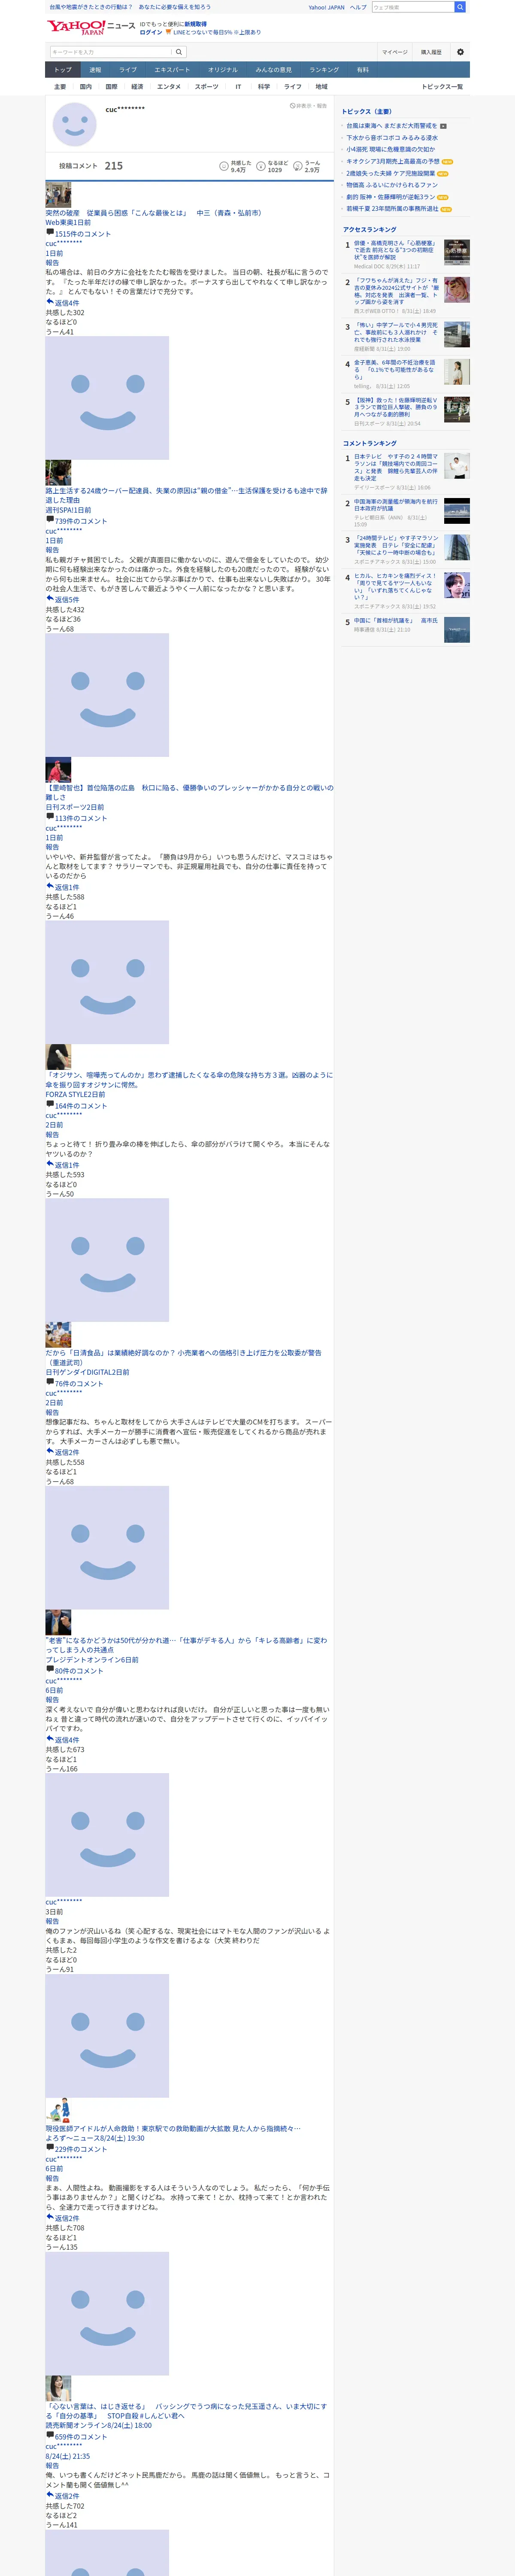Select the オリジナル navigation tab
The image size is (515, 2576).
click(223, 70)
